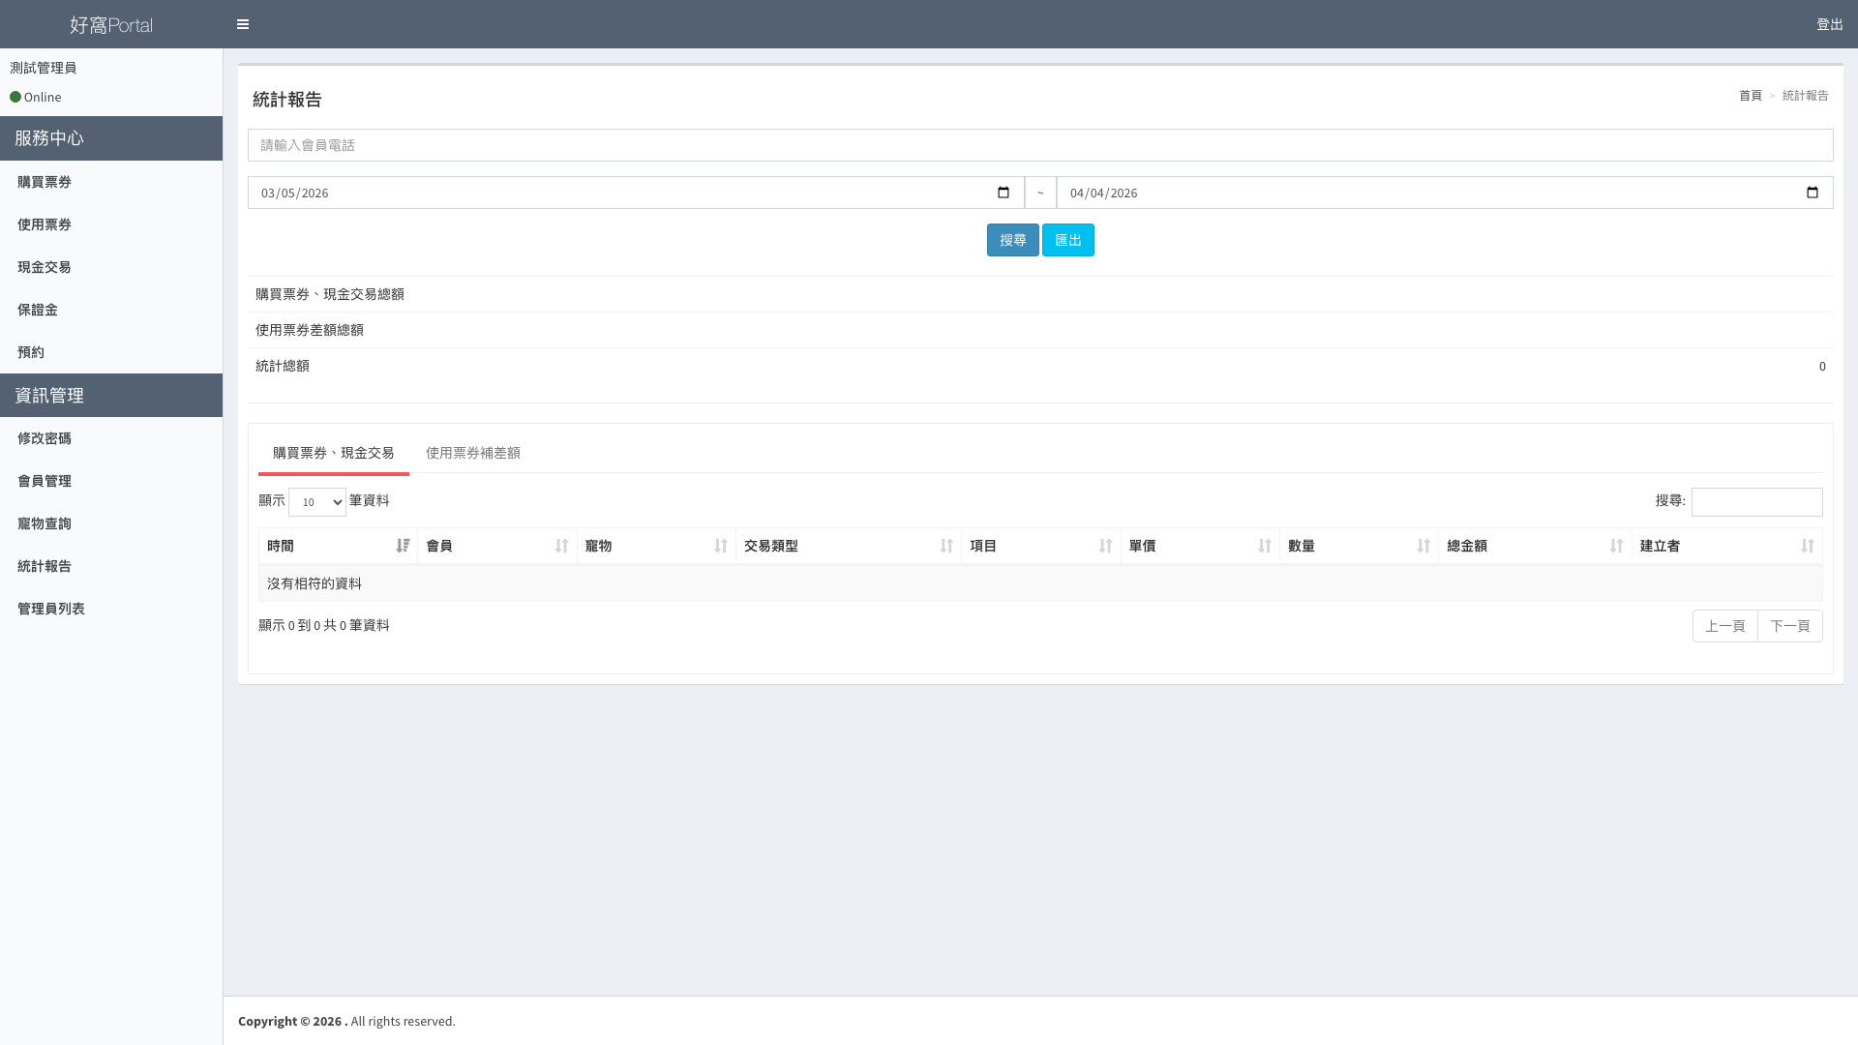1858x1045 pixels.
Task: Open the rows-per-page dropdown showing 10
Action: (317, 502)
